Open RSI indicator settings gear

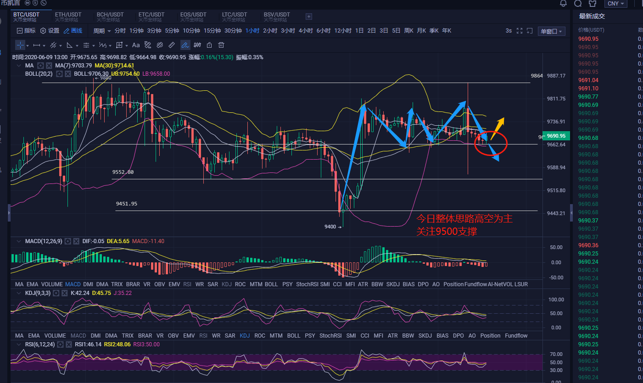[59, 344]
